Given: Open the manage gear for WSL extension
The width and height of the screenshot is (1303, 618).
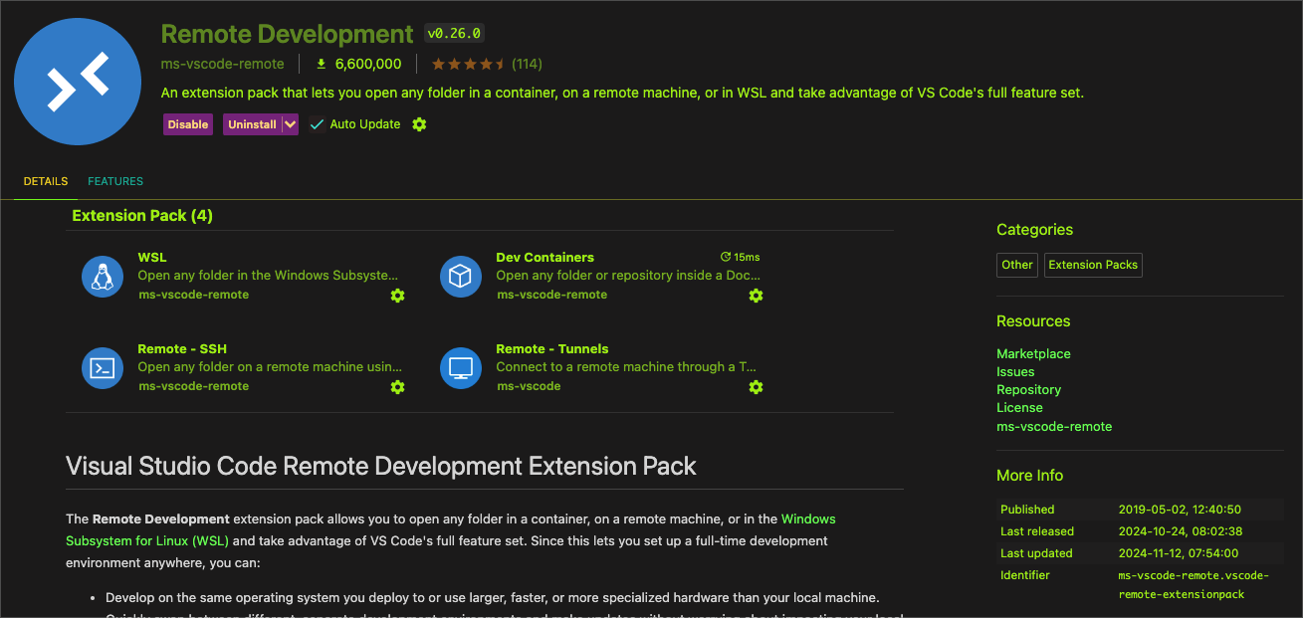Looking at the screenshot, I should coord(397,296).
